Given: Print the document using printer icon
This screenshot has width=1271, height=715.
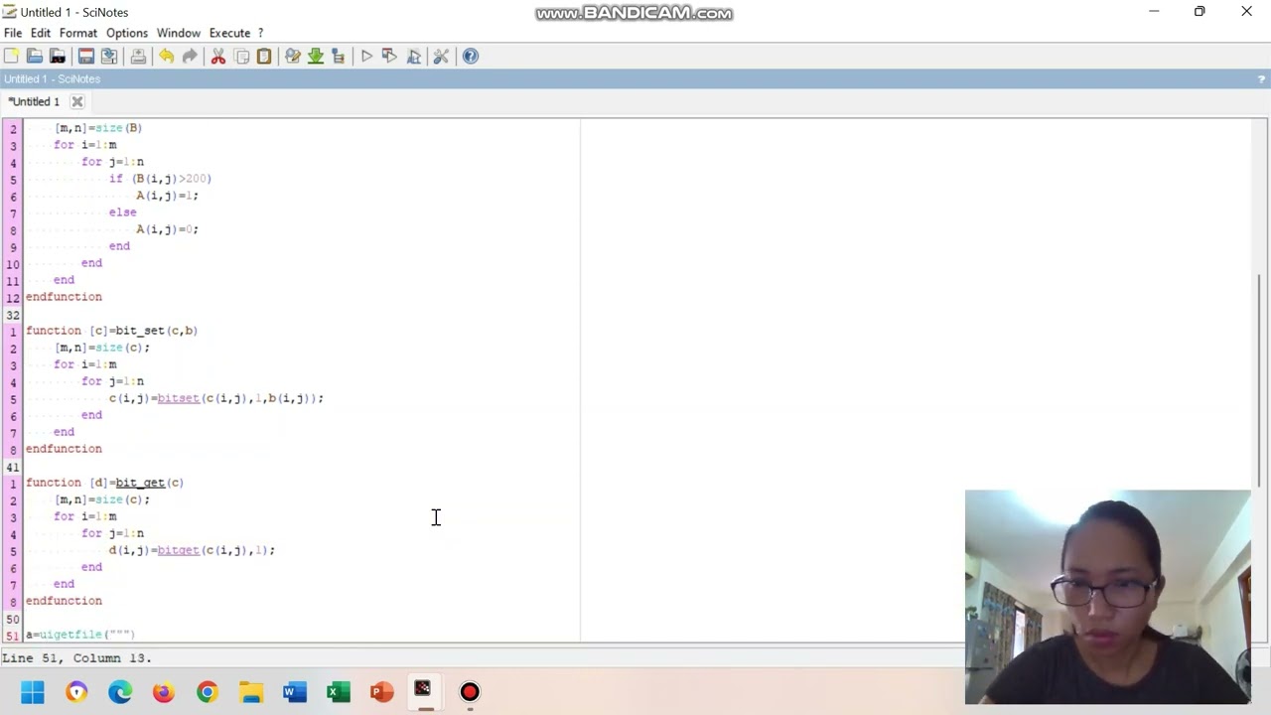Looking at the screenshot, I should tap(138, 57).
